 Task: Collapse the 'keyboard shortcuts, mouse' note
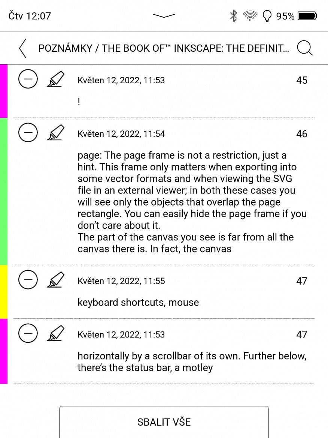(x=28, y=280)
